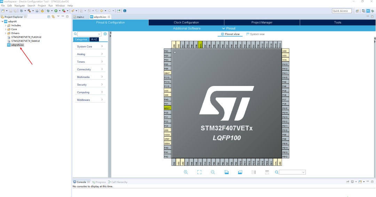Expand the Middleware category
This screenshot has height=197, width=376.
click(90, 100)
